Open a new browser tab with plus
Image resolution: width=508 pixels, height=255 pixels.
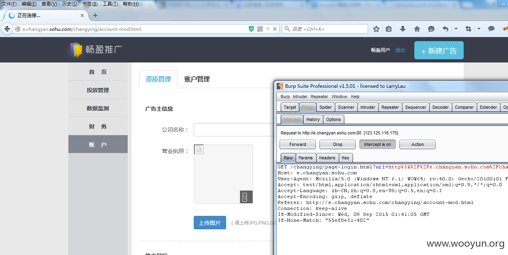pos(95,15)
